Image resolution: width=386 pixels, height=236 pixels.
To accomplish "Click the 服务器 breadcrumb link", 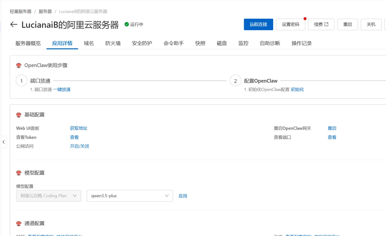I will (45, 12).
